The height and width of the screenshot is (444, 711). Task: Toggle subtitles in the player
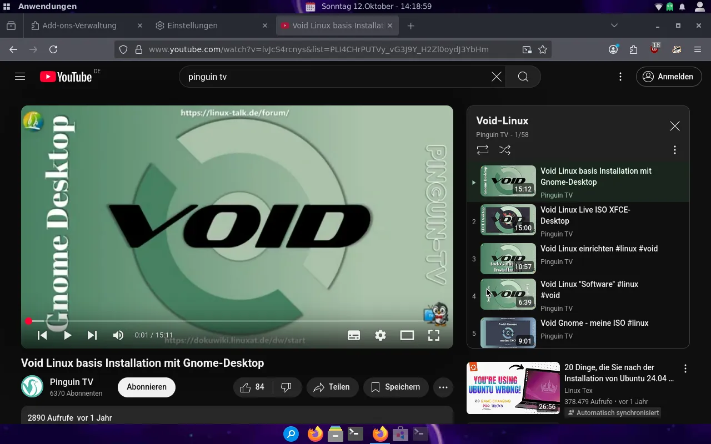[x=354, y=335]
